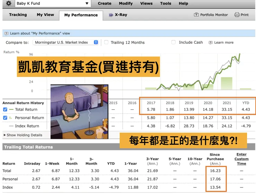The width and height of the screenshot is (256, 195).
Task: Expand Show Holding Details
Action: tap(23, 135)
